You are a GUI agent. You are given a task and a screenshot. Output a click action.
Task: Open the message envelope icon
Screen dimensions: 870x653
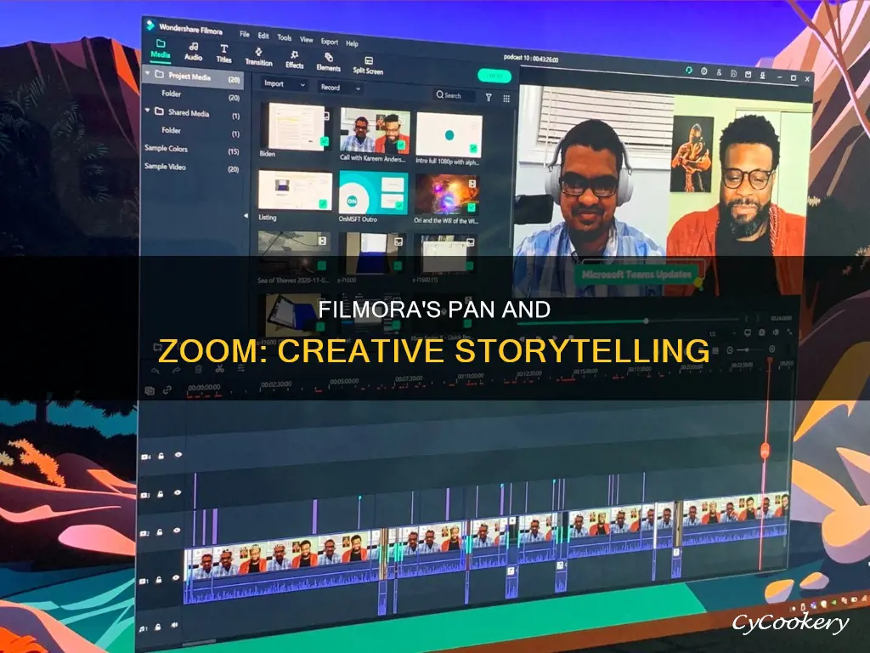pos(748,74)
